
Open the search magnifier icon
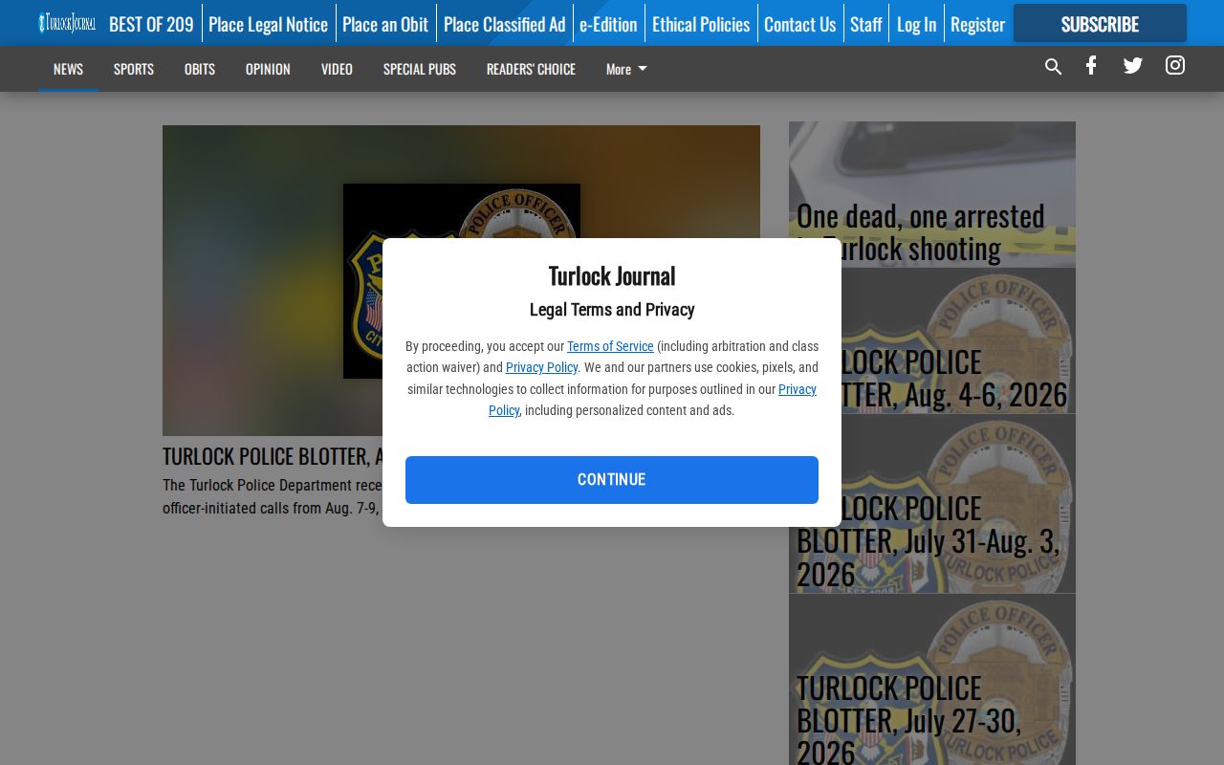coord(1053,67)
